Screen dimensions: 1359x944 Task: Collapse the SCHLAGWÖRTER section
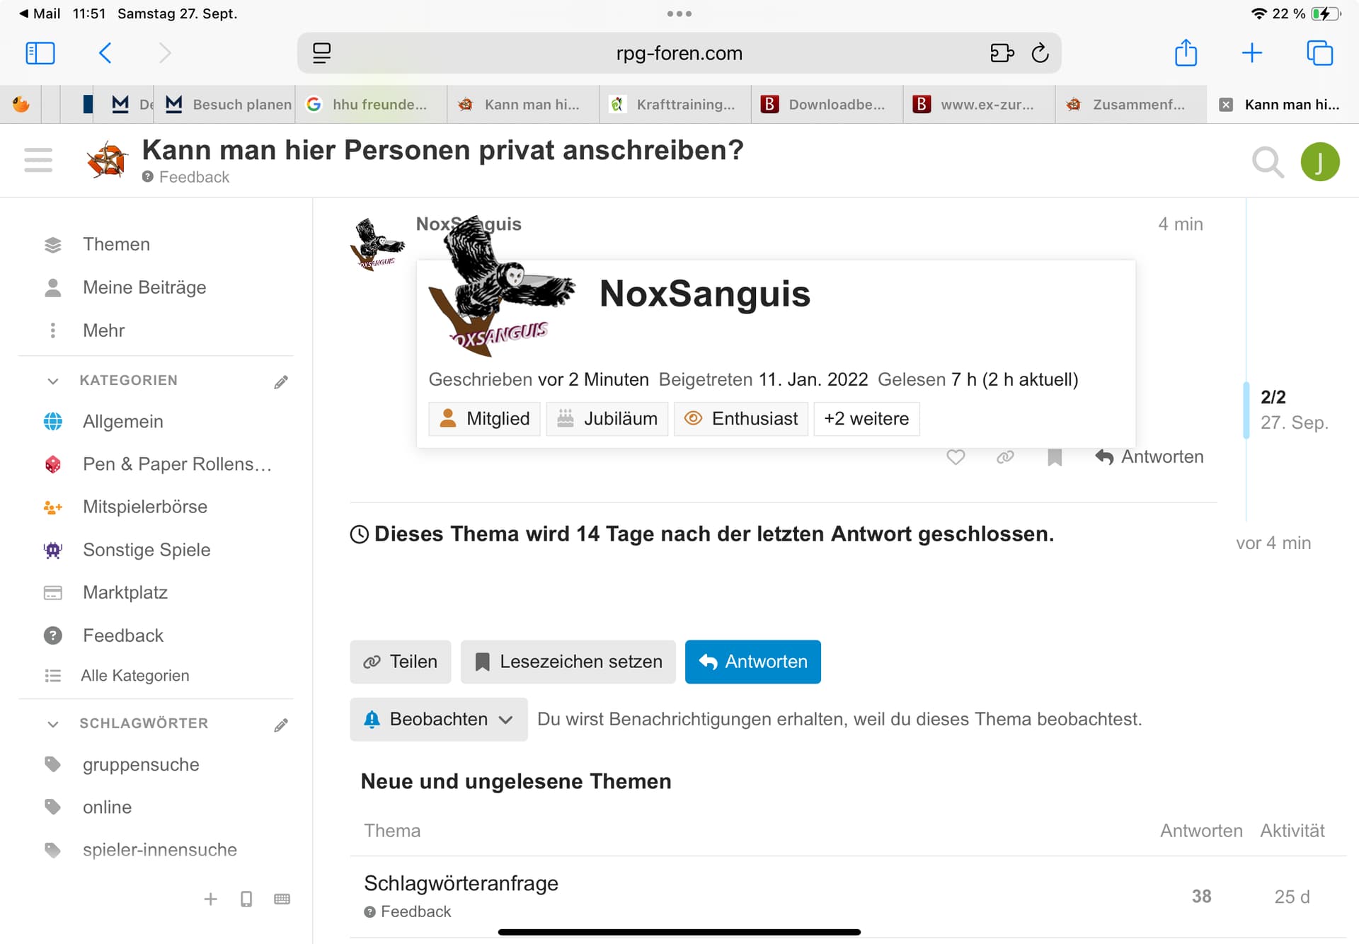[x=53, y=724]
